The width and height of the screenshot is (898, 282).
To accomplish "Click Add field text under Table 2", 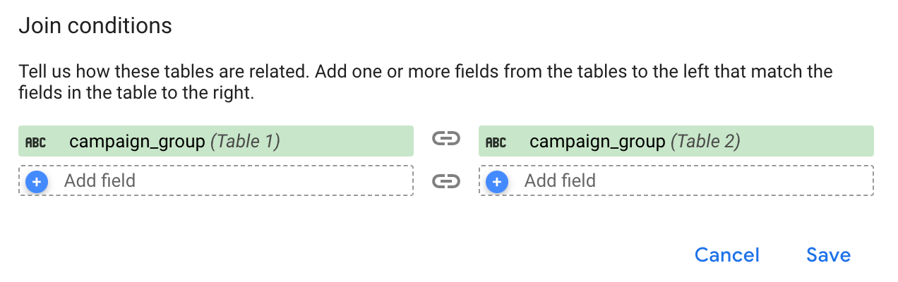I will tap(560, 180).
